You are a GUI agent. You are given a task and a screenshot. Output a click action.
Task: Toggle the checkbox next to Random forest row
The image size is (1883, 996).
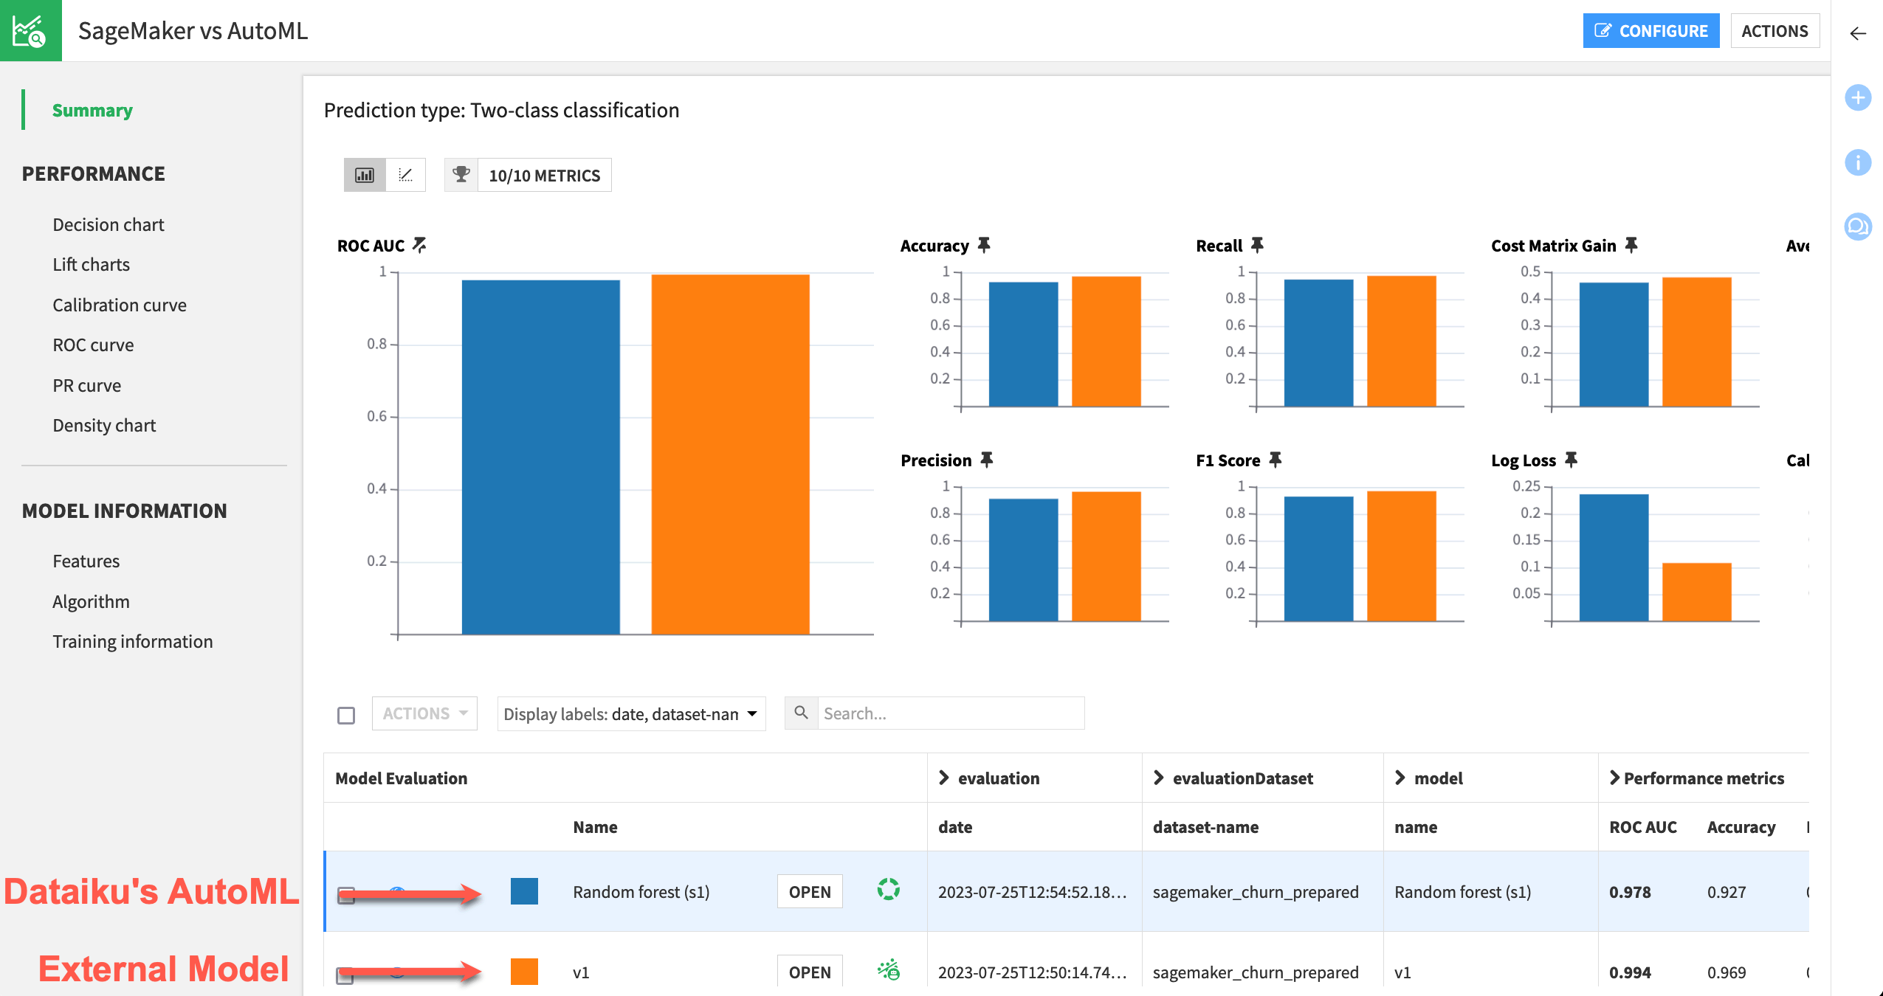coord(346,891)
